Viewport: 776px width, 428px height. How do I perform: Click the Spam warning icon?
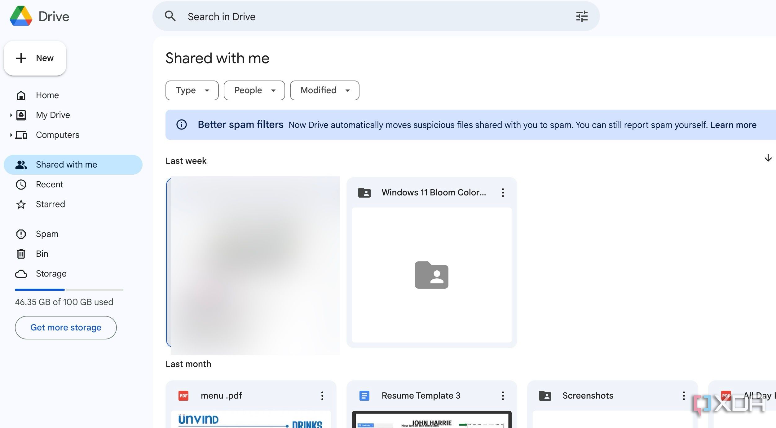[x=21, y=234]
